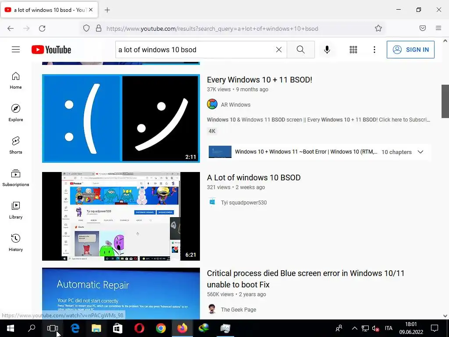This screenshot has height=337, width=449.
Task: Open File Explorer from the taskbar
Action: coord(96,328)
